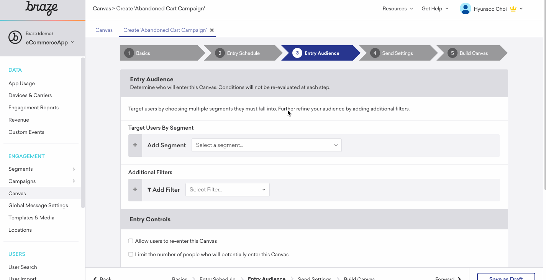The image size is (546, 280).
Task: Click the 'Target Users By Segment' label
Action: [161, 128]
